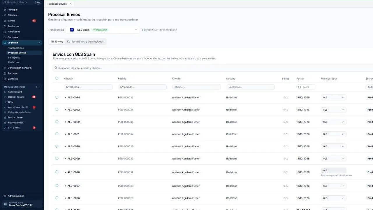Open the SAT / RMA wrench icon
373x210 pixels.
5,128
